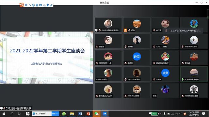Open the Sogou skin shirt icon

click(x=48, y=5)
